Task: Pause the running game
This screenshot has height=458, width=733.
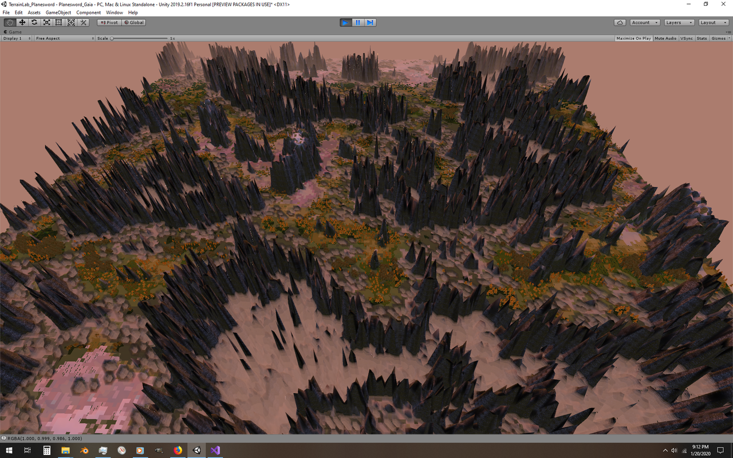Action: pos(358,22)
